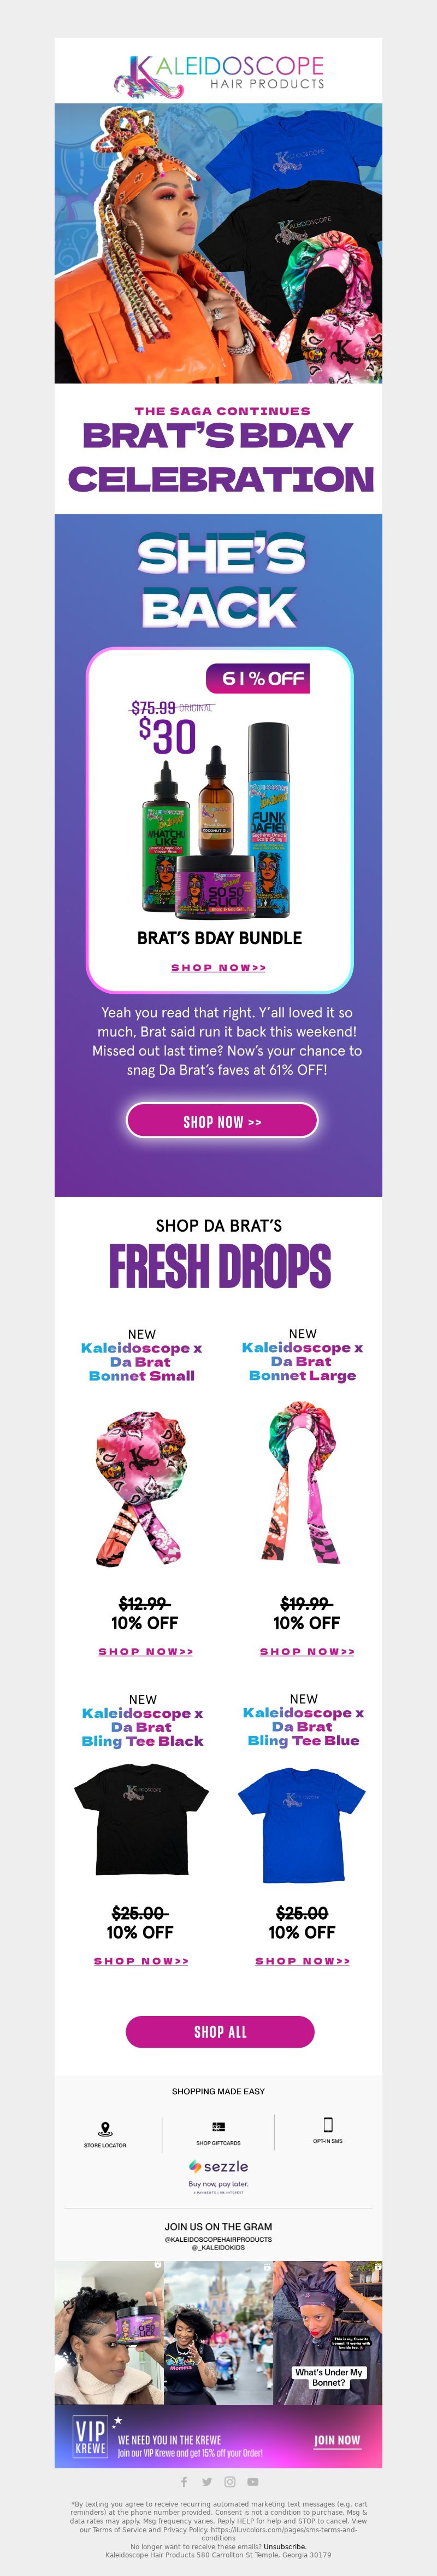Click JOIN NOW in VIP Krewe banner
The image size is (437, 2576).
point(337,2440)
